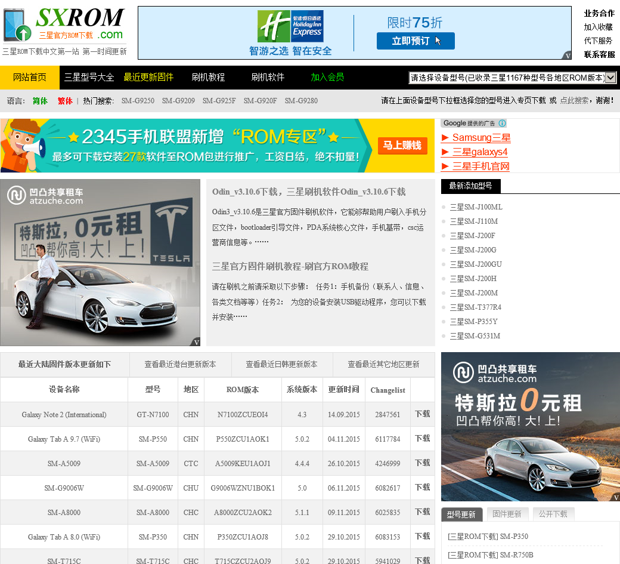This screenshot has height=564, width=620.
Task: Select 最近大陆固件版本更新如下 tab
Action: (x=64, y=365)
